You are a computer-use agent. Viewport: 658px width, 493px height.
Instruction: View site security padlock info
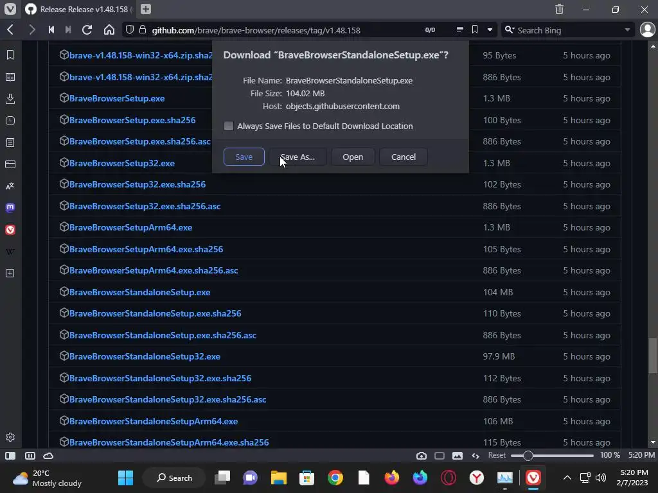pyautogui.click(x=143, y=30)
